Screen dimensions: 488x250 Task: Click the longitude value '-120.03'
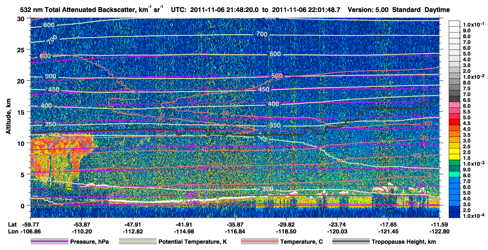pyautogui.click(x=337, y=232)
